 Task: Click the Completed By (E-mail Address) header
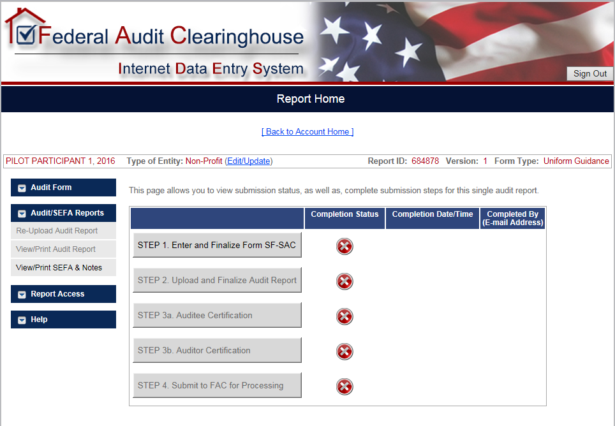(513, 218)
